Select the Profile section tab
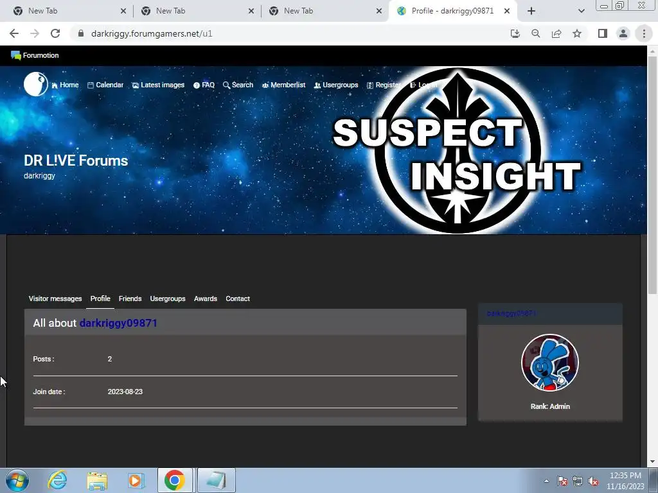The width and height of the screenshot is (658, 493). click(100, 298)
